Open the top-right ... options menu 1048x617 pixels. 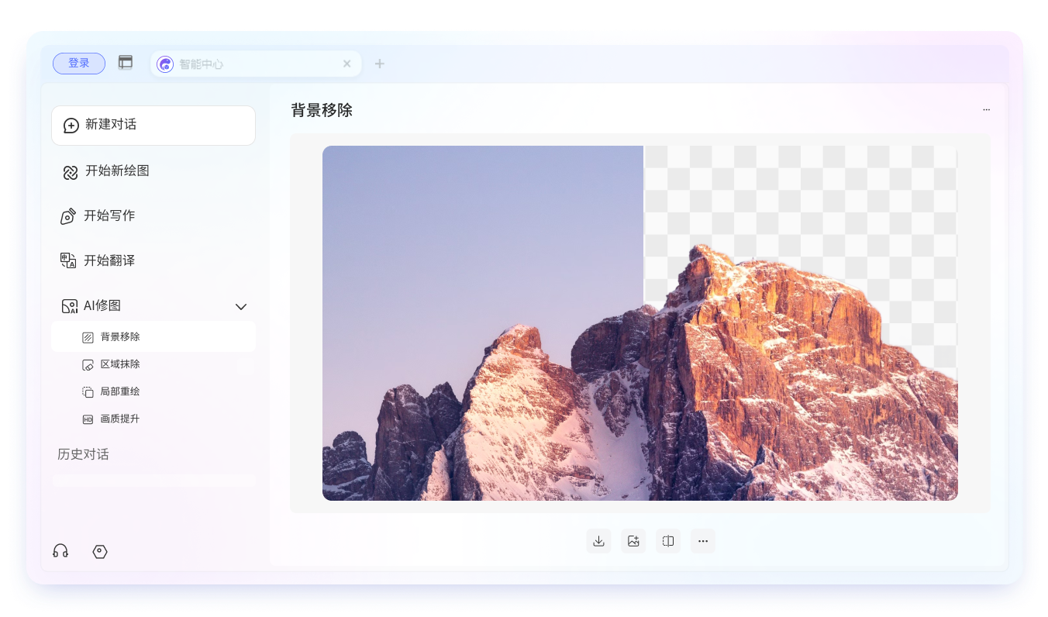tap(986, 109)
